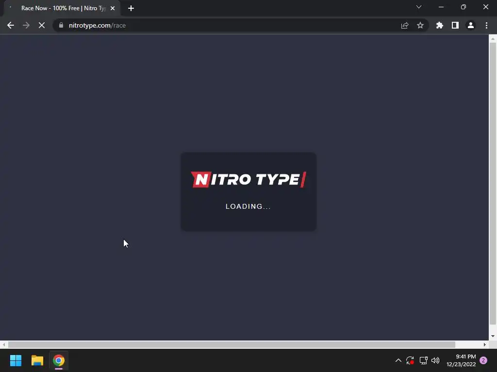Open Chrome three-dot menu
Image resolution: width=497 pixels, height=372 pixels.
(486, 25)
